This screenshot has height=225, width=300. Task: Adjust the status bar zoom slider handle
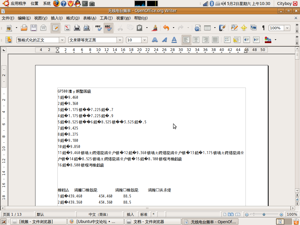(264, 214)
